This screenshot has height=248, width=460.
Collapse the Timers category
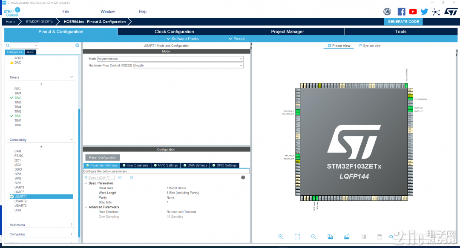[x=72, y=77]
